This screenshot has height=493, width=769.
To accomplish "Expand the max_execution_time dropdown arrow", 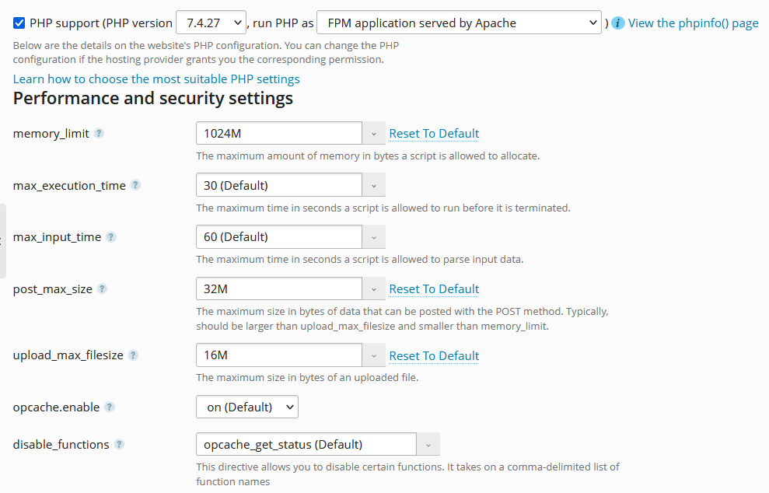I will [374, 185].
